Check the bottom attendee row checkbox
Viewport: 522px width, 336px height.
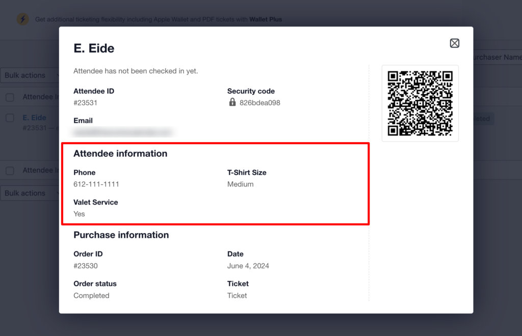point(10,171)
